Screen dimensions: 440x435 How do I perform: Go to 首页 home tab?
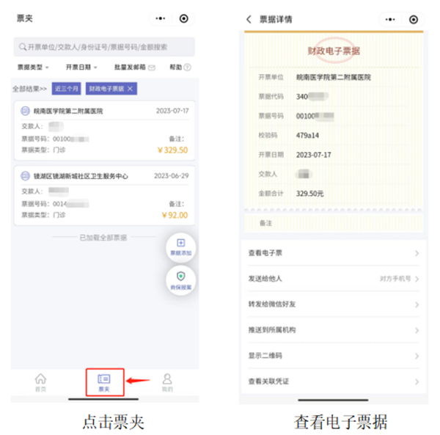pyautogui.click(x=40, y=382)
